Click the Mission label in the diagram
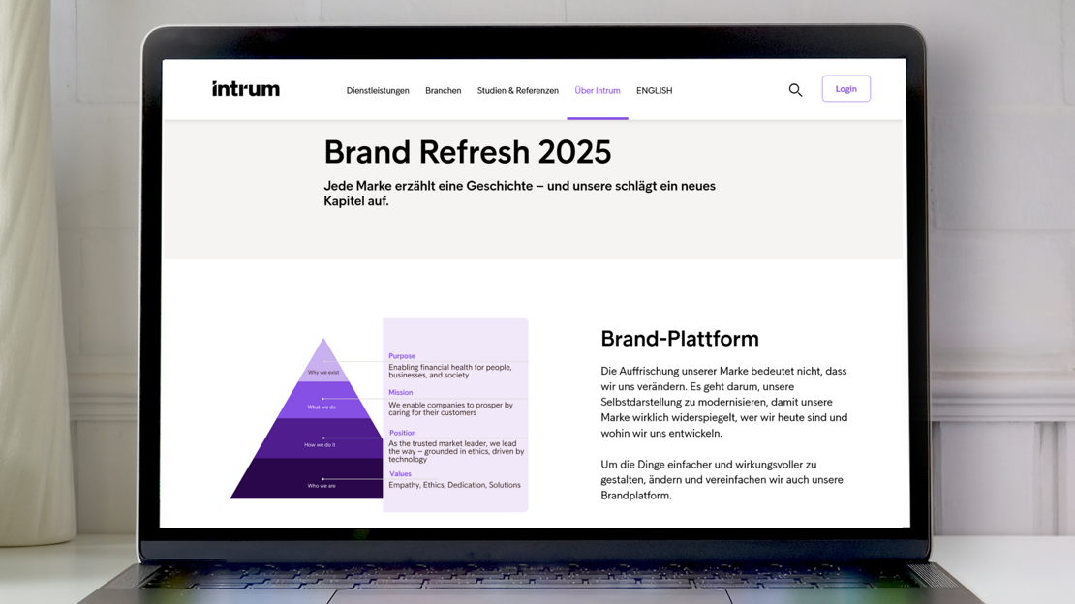Image resolution: width=1075 pixels, height=604 pixels. coord(400,392)
